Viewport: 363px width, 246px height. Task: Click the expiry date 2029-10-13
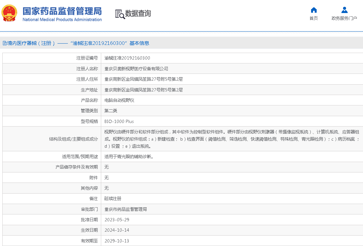tap(117, 241)
